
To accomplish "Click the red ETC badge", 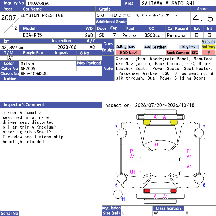I will tap(195, 53).
